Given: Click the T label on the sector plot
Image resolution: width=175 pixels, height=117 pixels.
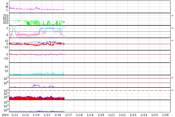Looking at the screenshot, I should tap(7, 28).
